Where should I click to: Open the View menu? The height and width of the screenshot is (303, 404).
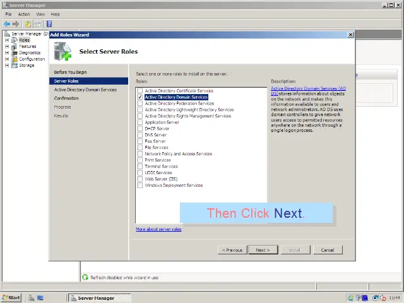[x=40, y=14]
